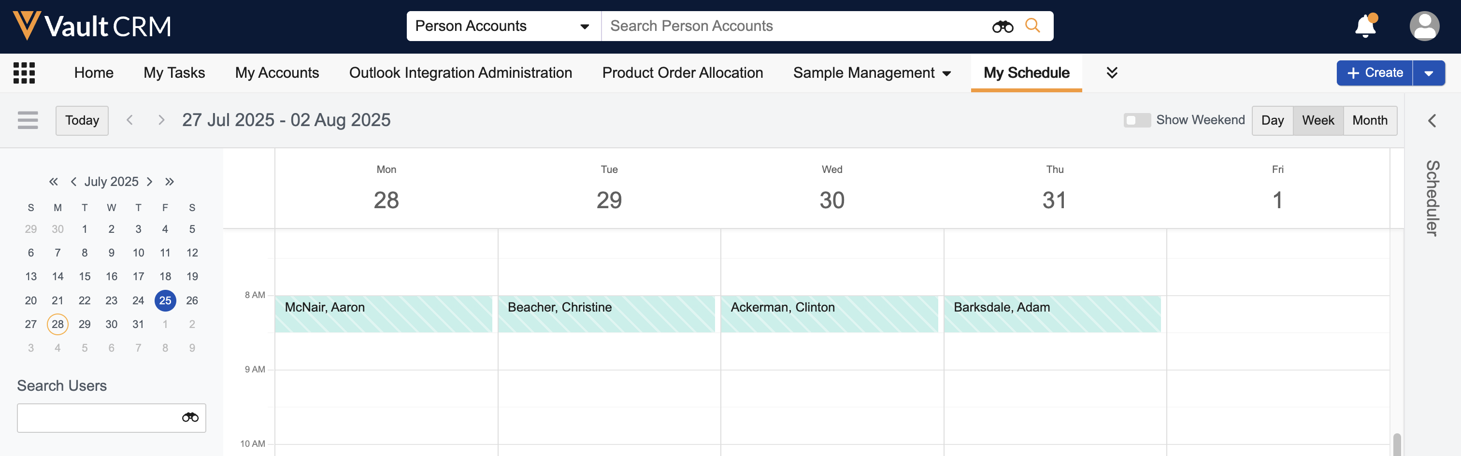Switch to Day view

point(1272,120)
